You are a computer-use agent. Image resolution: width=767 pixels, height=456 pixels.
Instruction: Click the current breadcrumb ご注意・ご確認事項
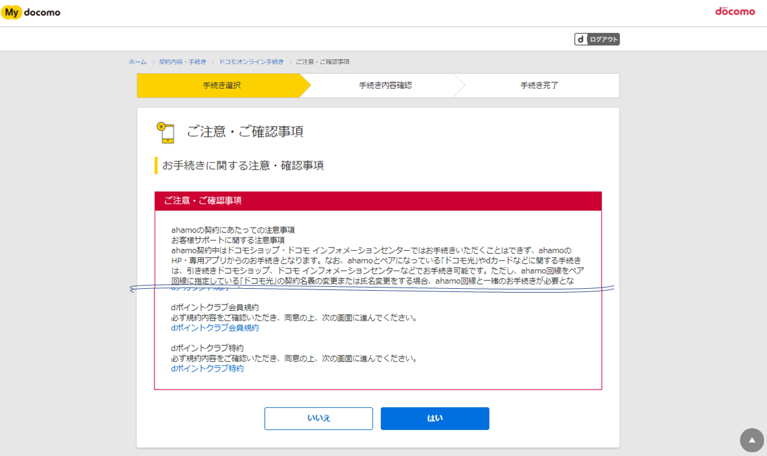pyautogui.click(x=323, y=62)
